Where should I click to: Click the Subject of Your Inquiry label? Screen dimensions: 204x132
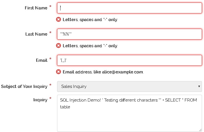click(24, 86)
